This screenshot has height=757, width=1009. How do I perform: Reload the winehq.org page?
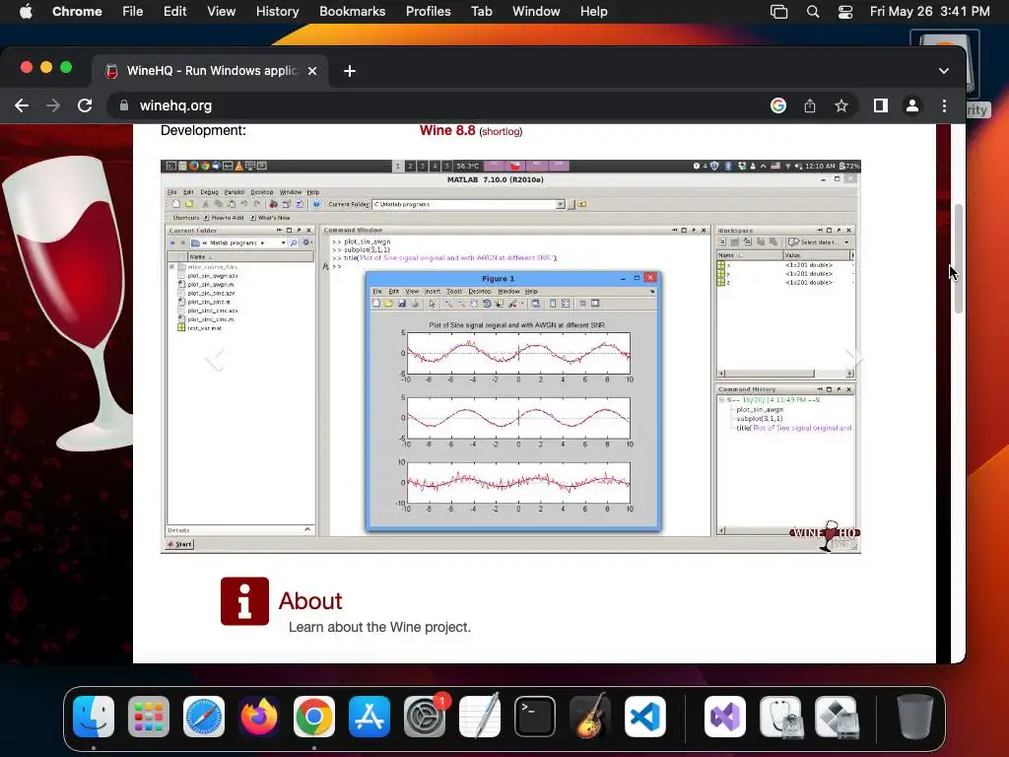tap(85, 105)
